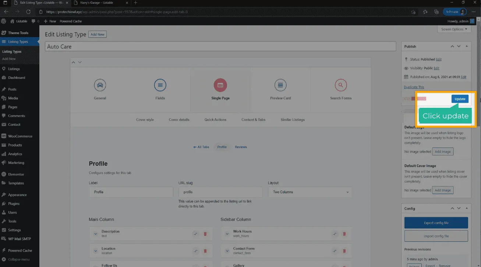Click the blue Update button
Screen dimensions: 481x267
coord(460,99)
